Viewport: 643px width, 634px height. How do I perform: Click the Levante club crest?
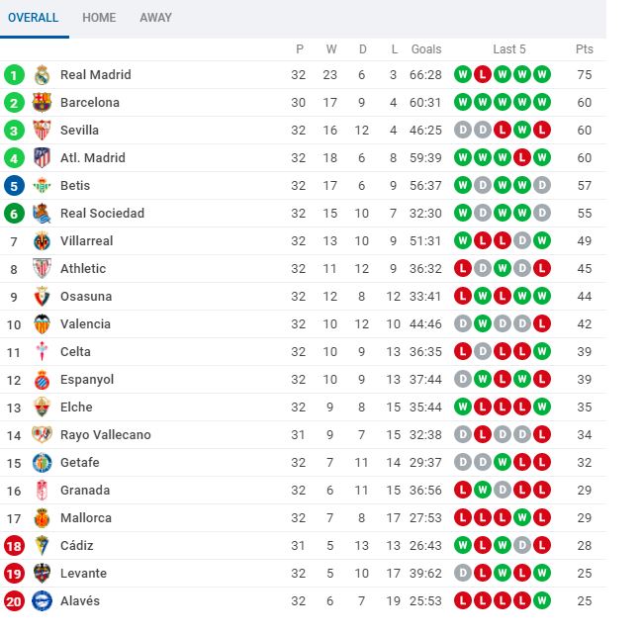point(42,574)
